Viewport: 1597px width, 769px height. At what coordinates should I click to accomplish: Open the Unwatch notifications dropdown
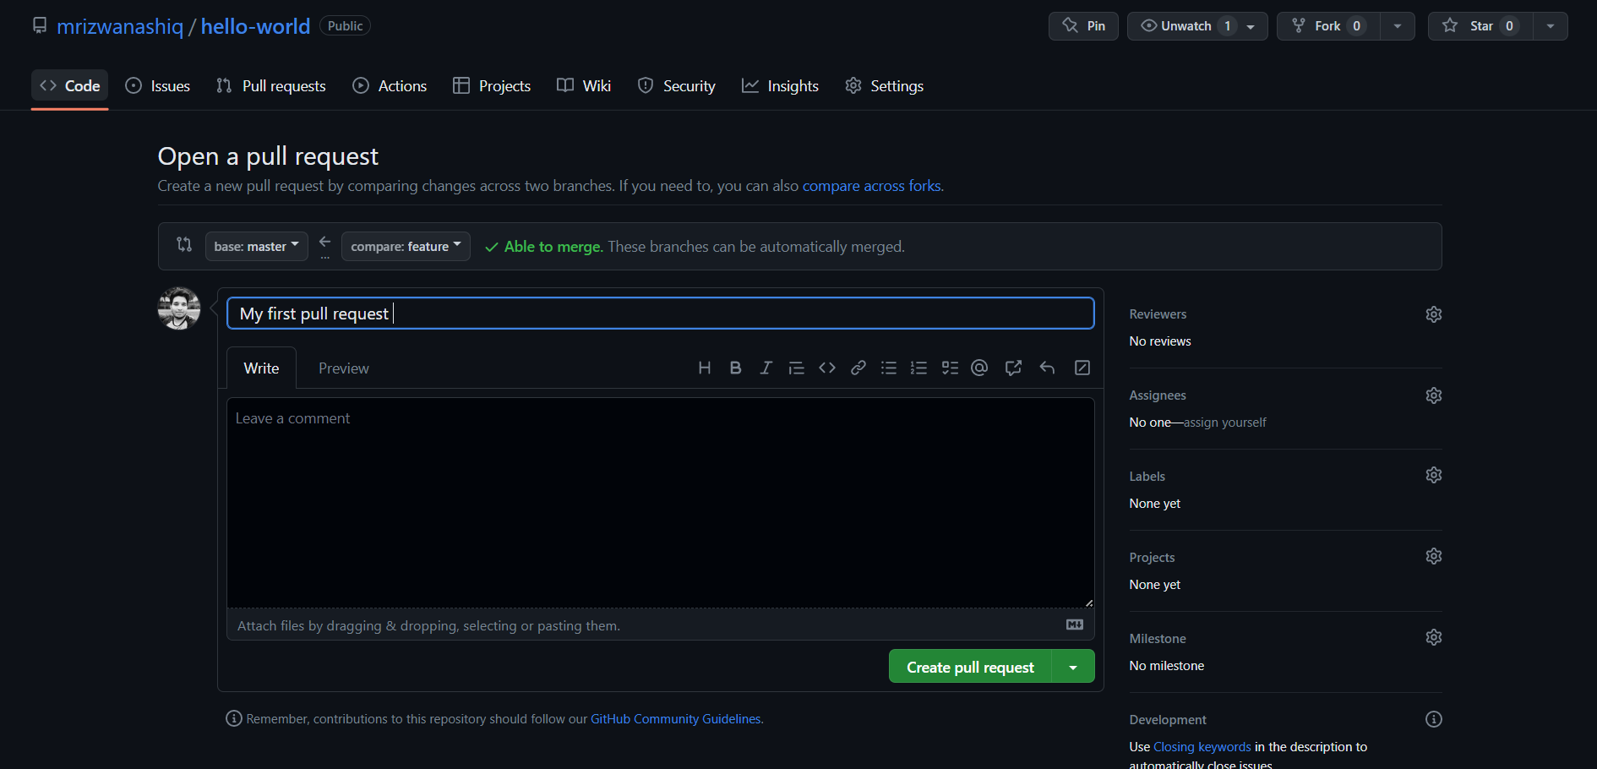tap(1197, 26)
